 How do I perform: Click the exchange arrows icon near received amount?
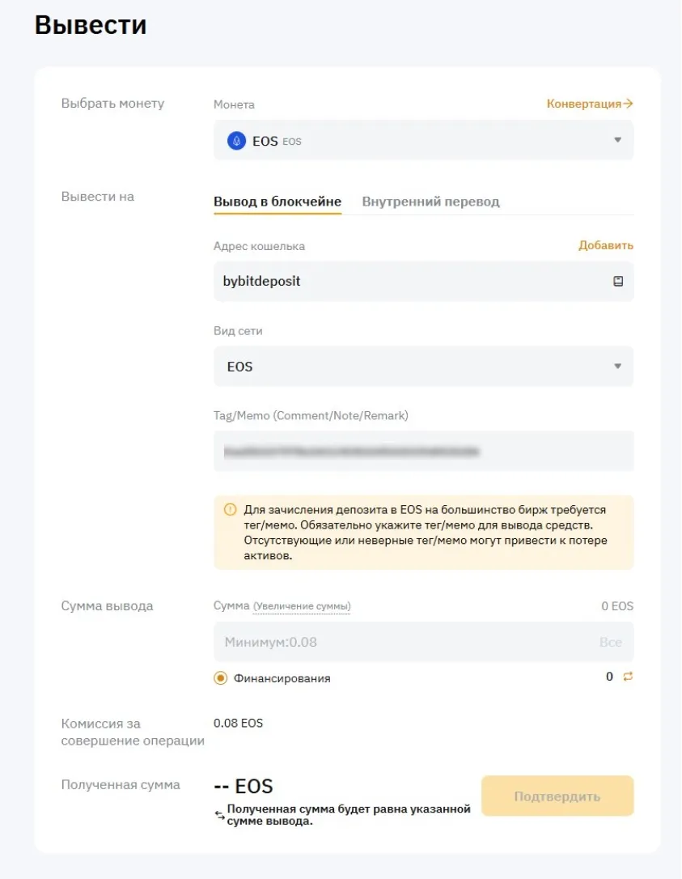pos(219,816)
